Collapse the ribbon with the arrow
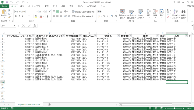 (192, 21)
